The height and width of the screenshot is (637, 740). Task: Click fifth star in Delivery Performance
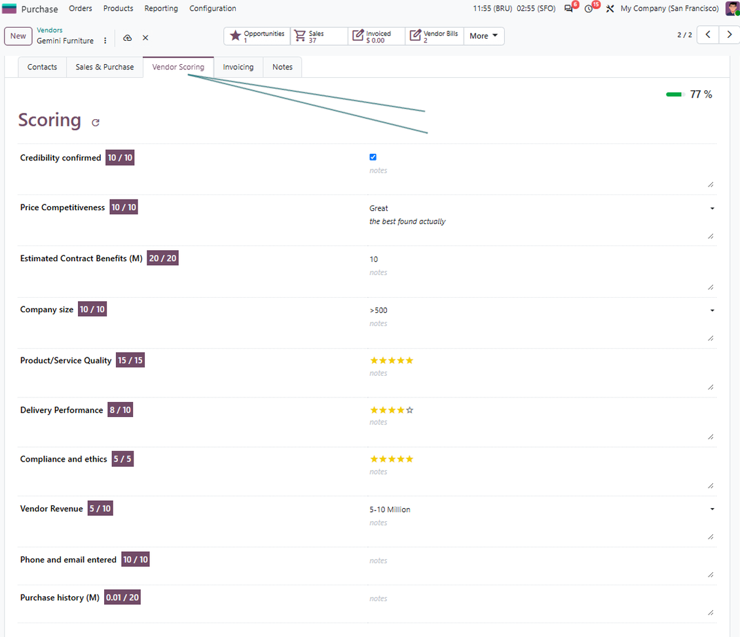(x=410, y=410)
